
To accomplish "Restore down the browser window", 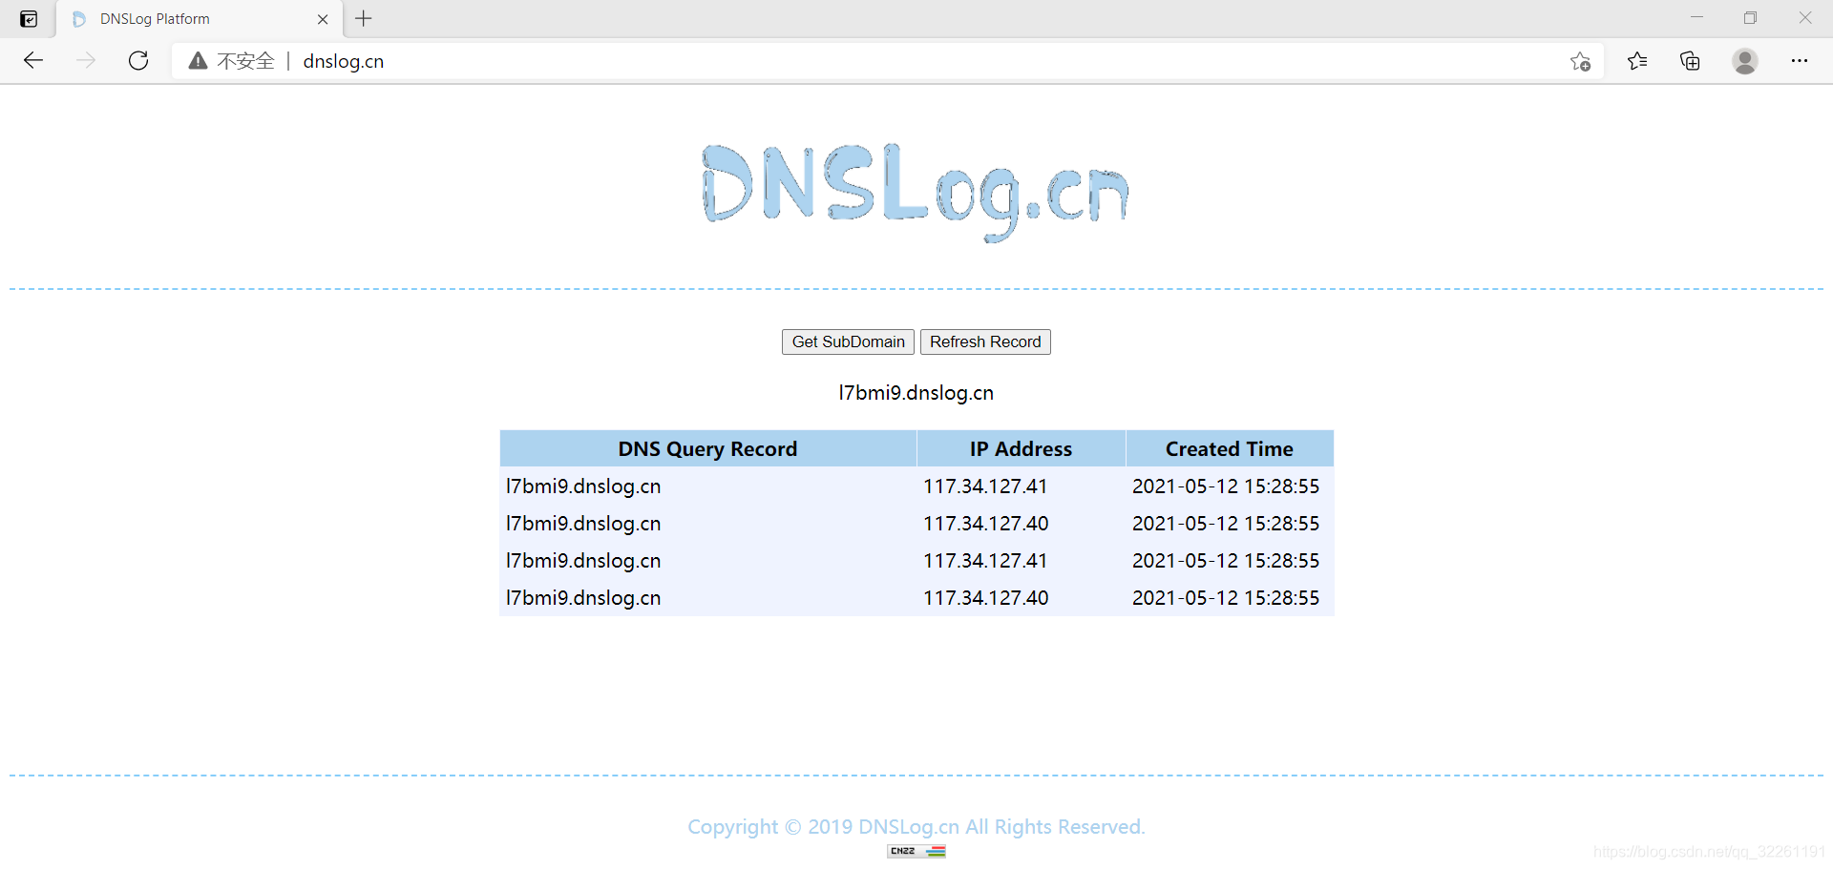I will 1750,18.
